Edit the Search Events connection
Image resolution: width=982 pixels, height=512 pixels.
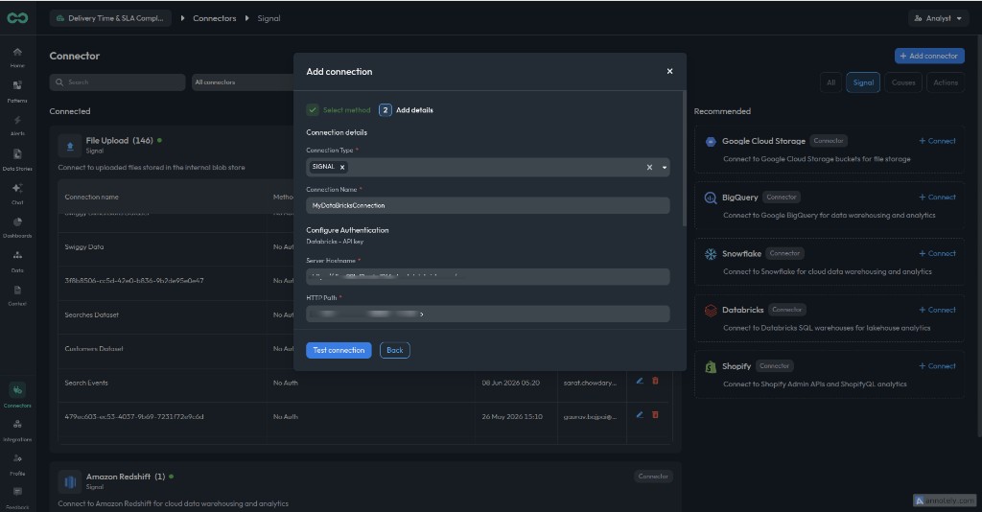(640, 381)
